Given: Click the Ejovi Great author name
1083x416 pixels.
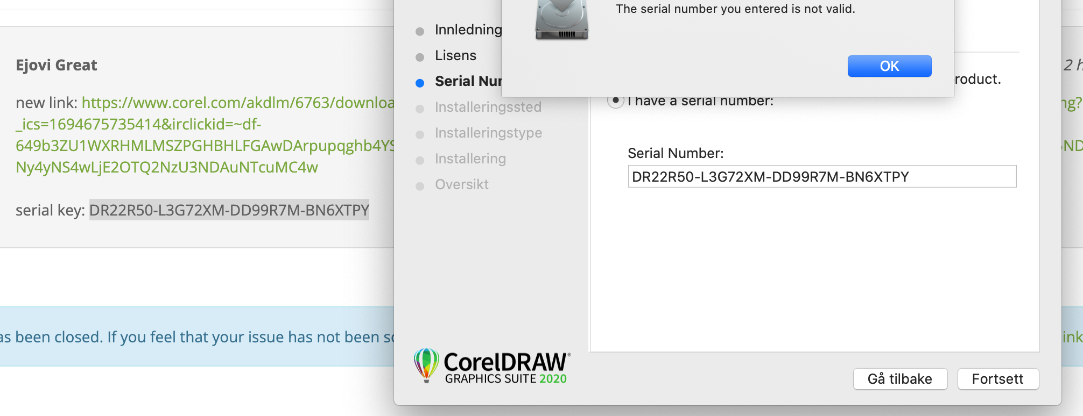Looking at the screenshot, I should (x=57, y=65).
